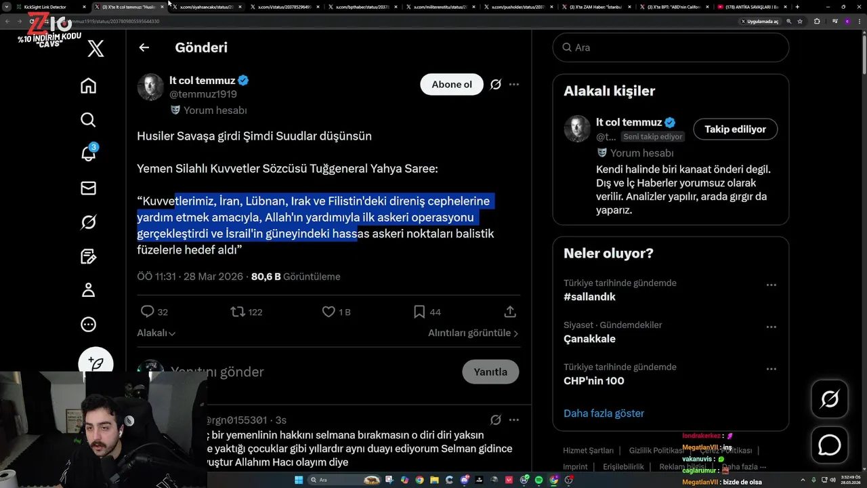Open the Articles/compose list icon in sidebar
Screen dimensions: 867x488
click(x=88, y=256)
